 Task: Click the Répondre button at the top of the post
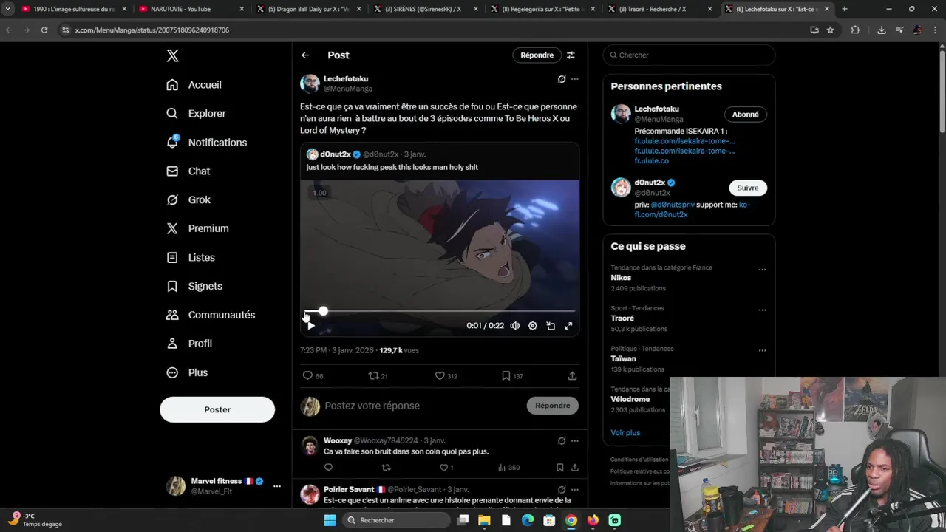(x=537, y=55)
